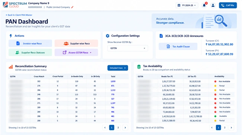The image size is (242, 135).
Task: Click the Reconciliation Summary bar chart icon
Action: pos(11,67)
